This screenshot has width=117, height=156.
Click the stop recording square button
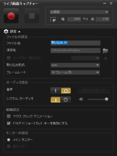[32, 16]
